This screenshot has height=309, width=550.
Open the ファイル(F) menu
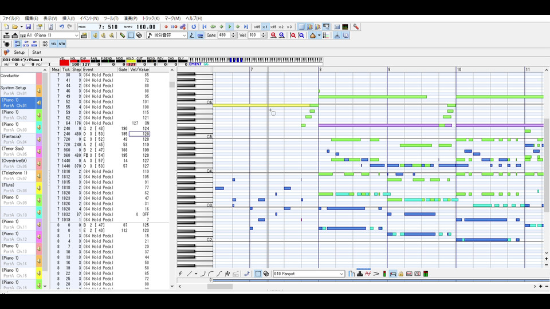(10, 18)
